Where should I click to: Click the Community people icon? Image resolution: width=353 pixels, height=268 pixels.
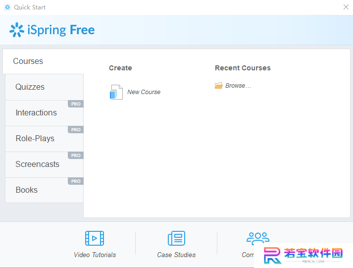258,238
